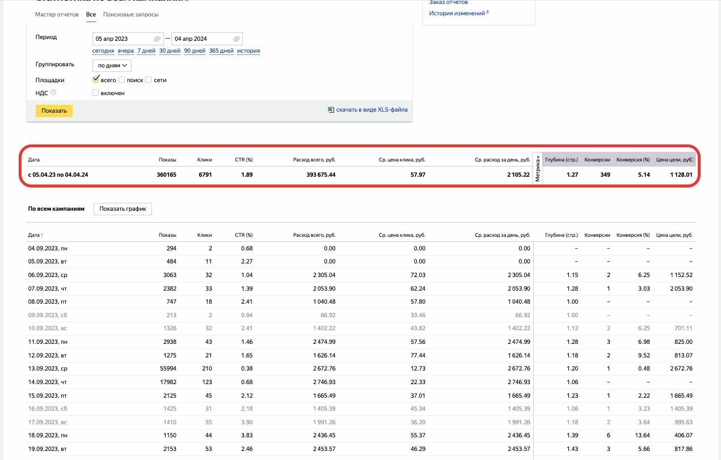Click the Показать график button
This screenshot has width=721, height=460.
(x=123, y=209)
